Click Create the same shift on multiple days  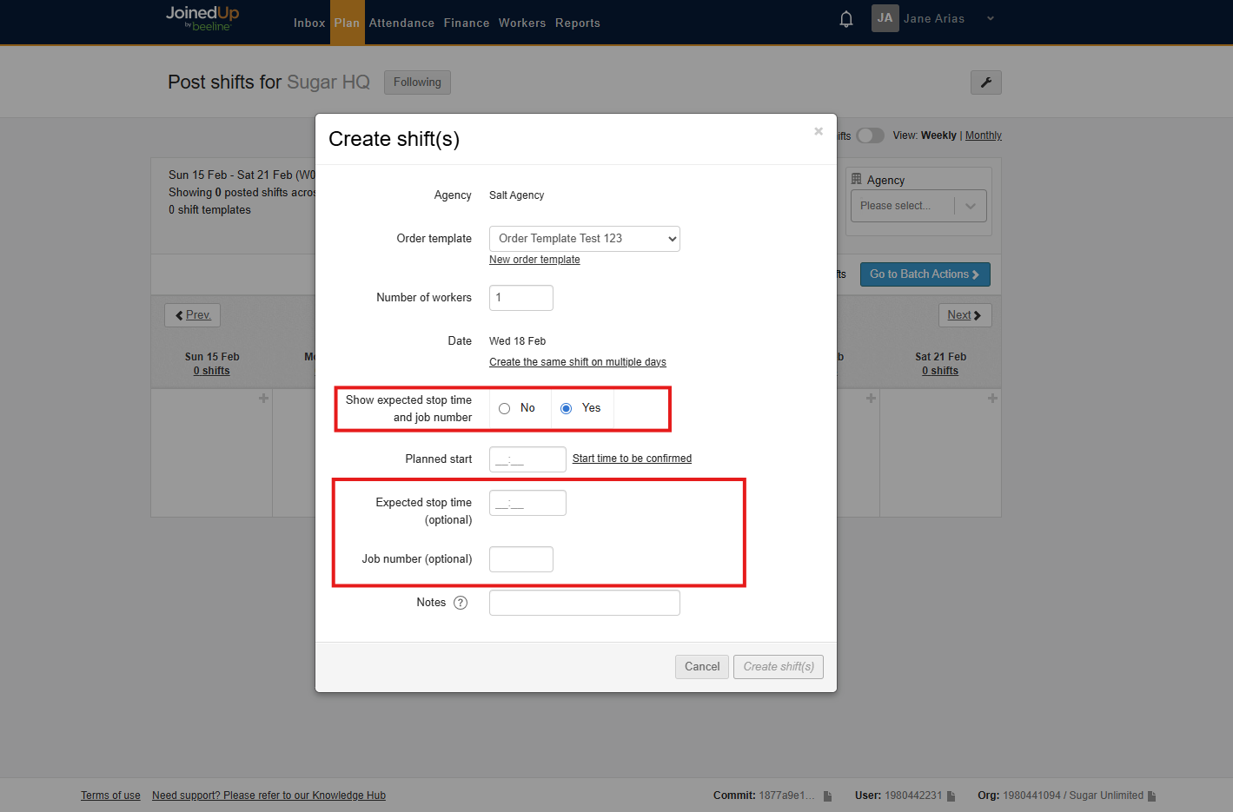(577, 362)
